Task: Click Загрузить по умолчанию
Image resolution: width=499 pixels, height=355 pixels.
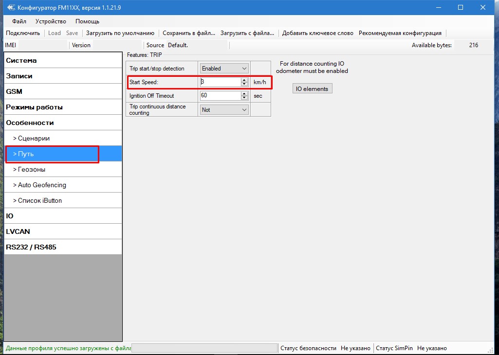Action: coord(120,33)
